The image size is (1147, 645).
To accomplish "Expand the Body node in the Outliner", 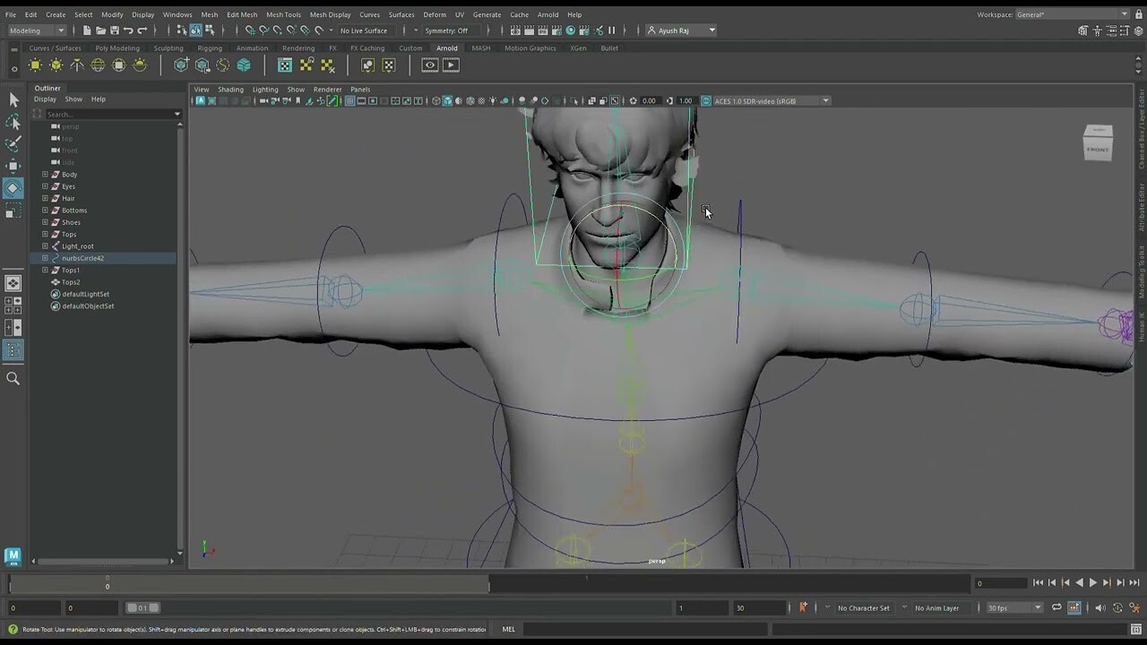I will click(x=45, y=174).
